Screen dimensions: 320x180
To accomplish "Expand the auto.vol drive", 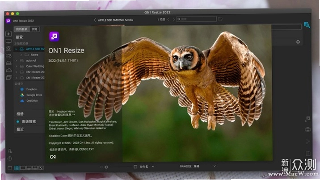I will point(16,61).
